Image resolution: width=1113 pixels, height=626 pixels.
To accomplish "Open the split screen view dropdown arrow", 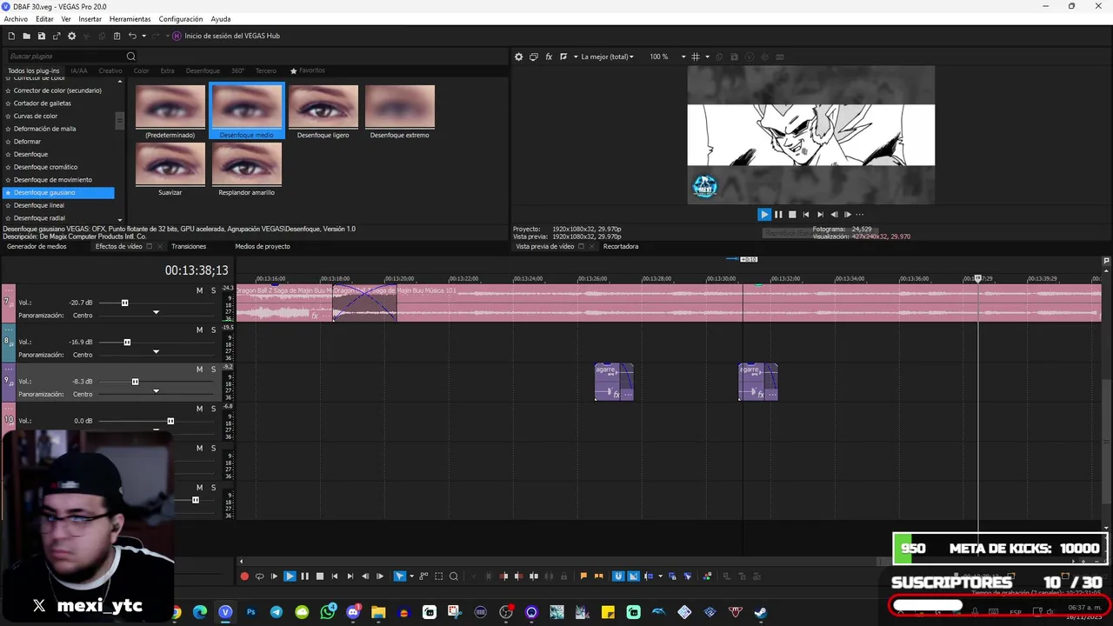I will [576, 57].
